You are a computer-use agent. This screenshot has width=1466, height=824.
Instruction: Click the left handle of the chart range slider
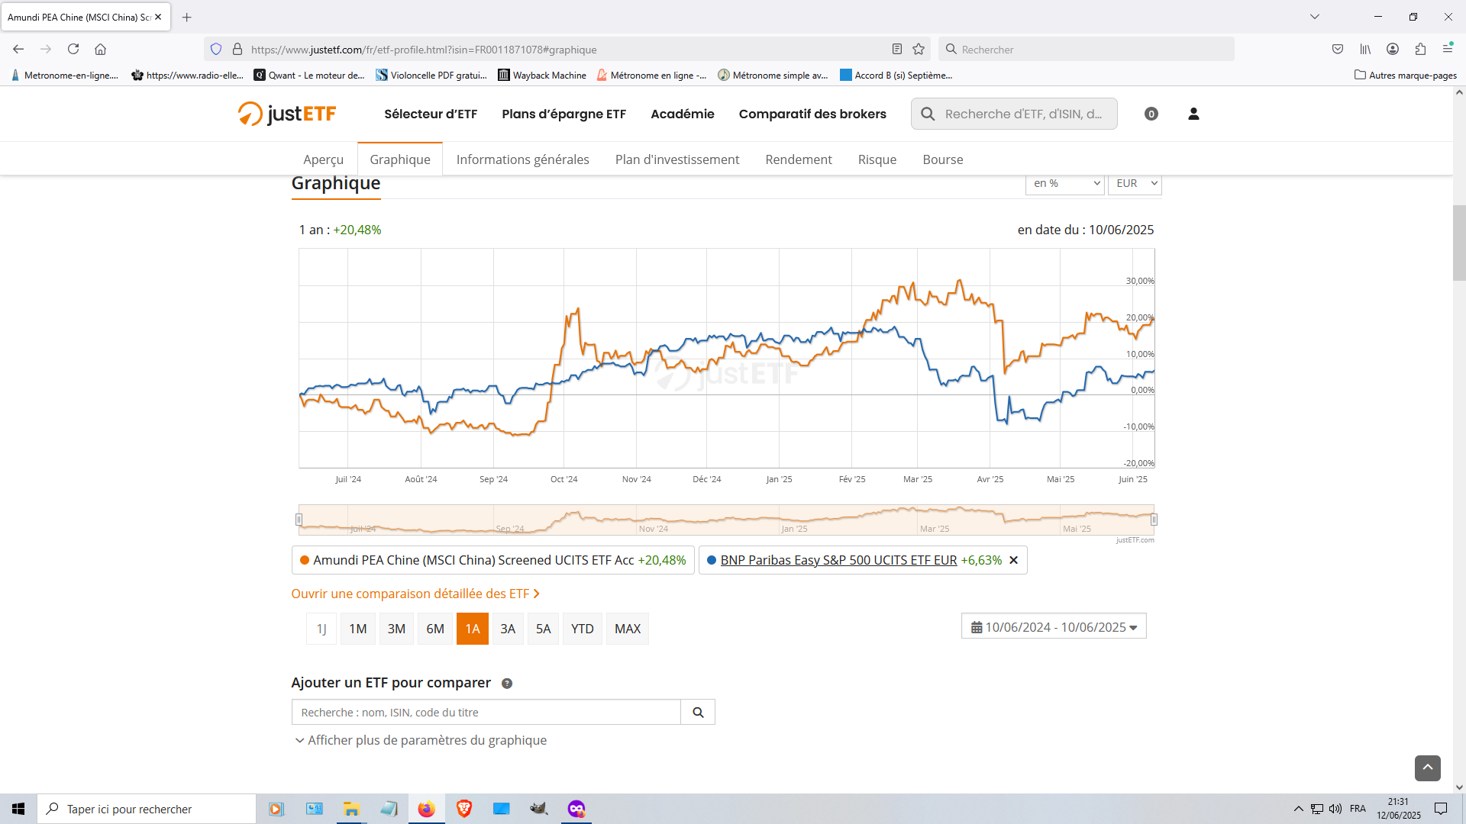(299, 520)
